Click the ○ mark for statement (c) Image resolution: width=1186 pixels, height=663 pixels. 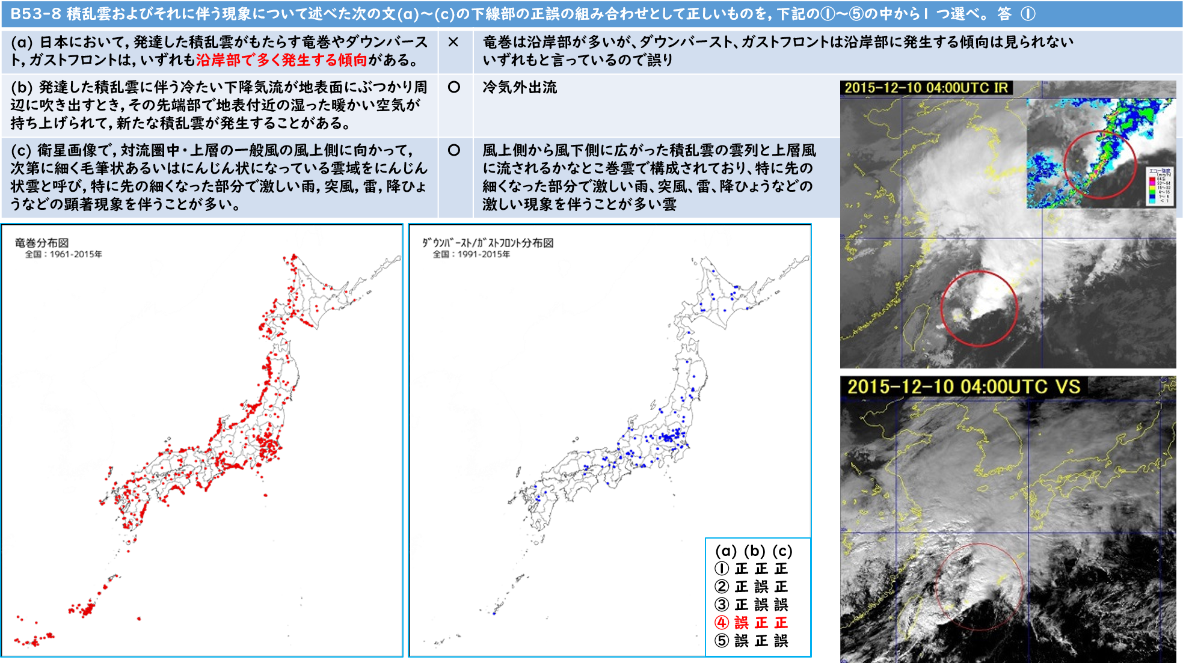click(x=454, y=150)
